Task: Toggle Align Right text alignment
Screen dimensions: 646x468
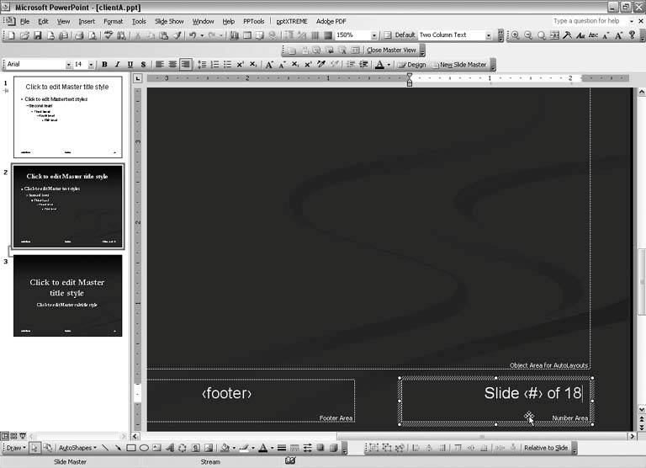Action: click(185, 65)
